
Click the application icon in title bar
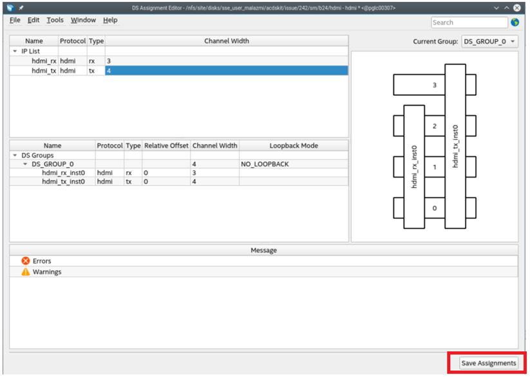click(10, 8)
